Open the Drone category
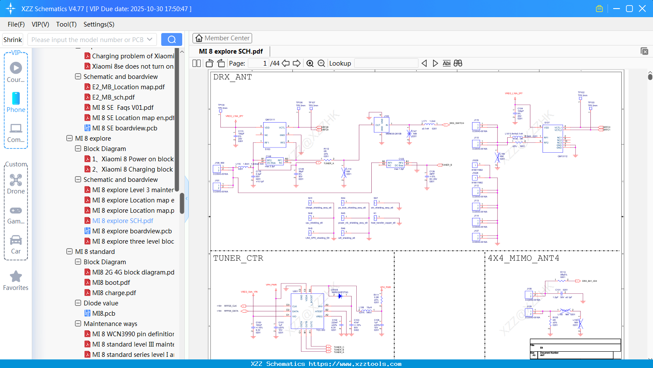 (16, 184)
